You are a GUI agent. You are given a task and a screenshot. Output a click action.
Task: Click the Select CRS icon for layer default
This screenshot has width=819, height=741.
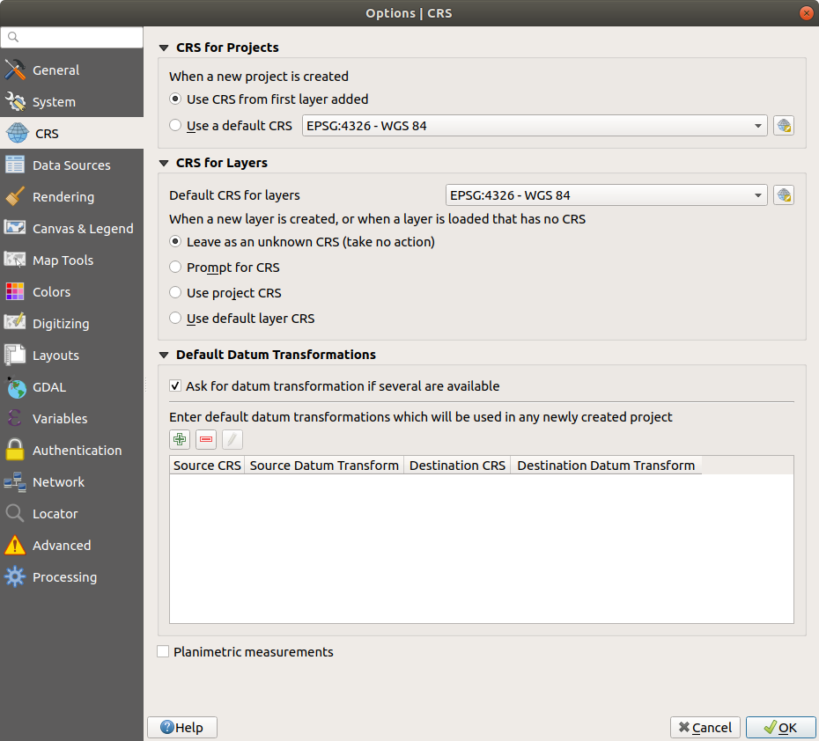(x=783, y=195)
